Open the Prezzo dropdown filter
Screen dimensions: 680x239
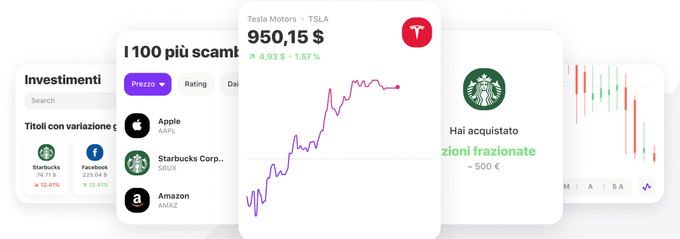pyautogui.click(x=148, y=84)
